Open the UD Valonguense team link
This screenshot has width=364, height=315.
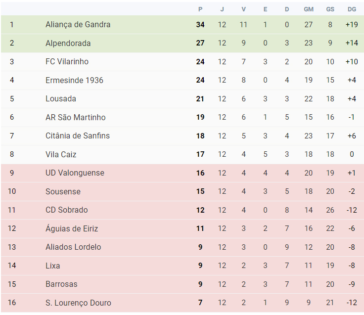coord(75,173)
